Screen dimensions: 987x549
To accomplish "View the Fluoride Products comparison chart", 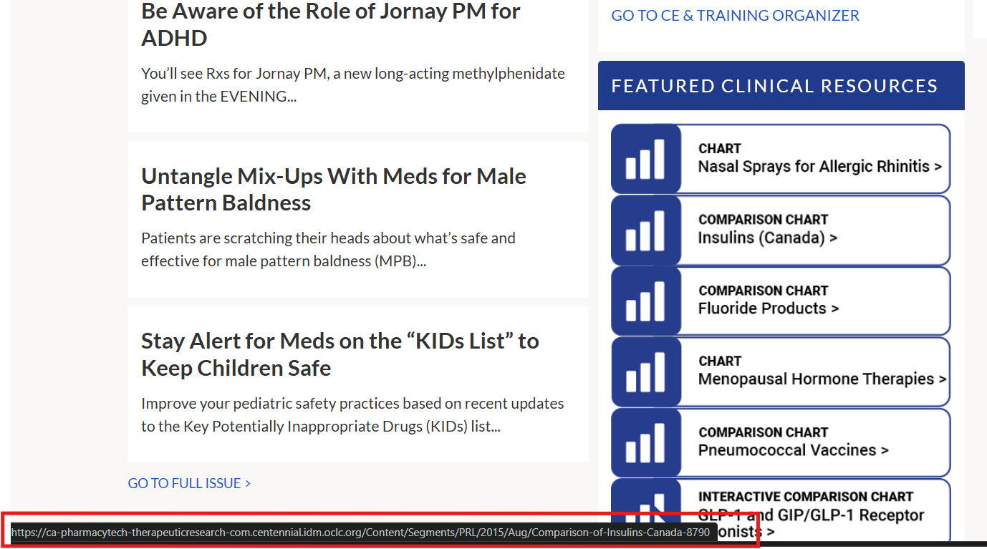I will (x=768, y=308).
